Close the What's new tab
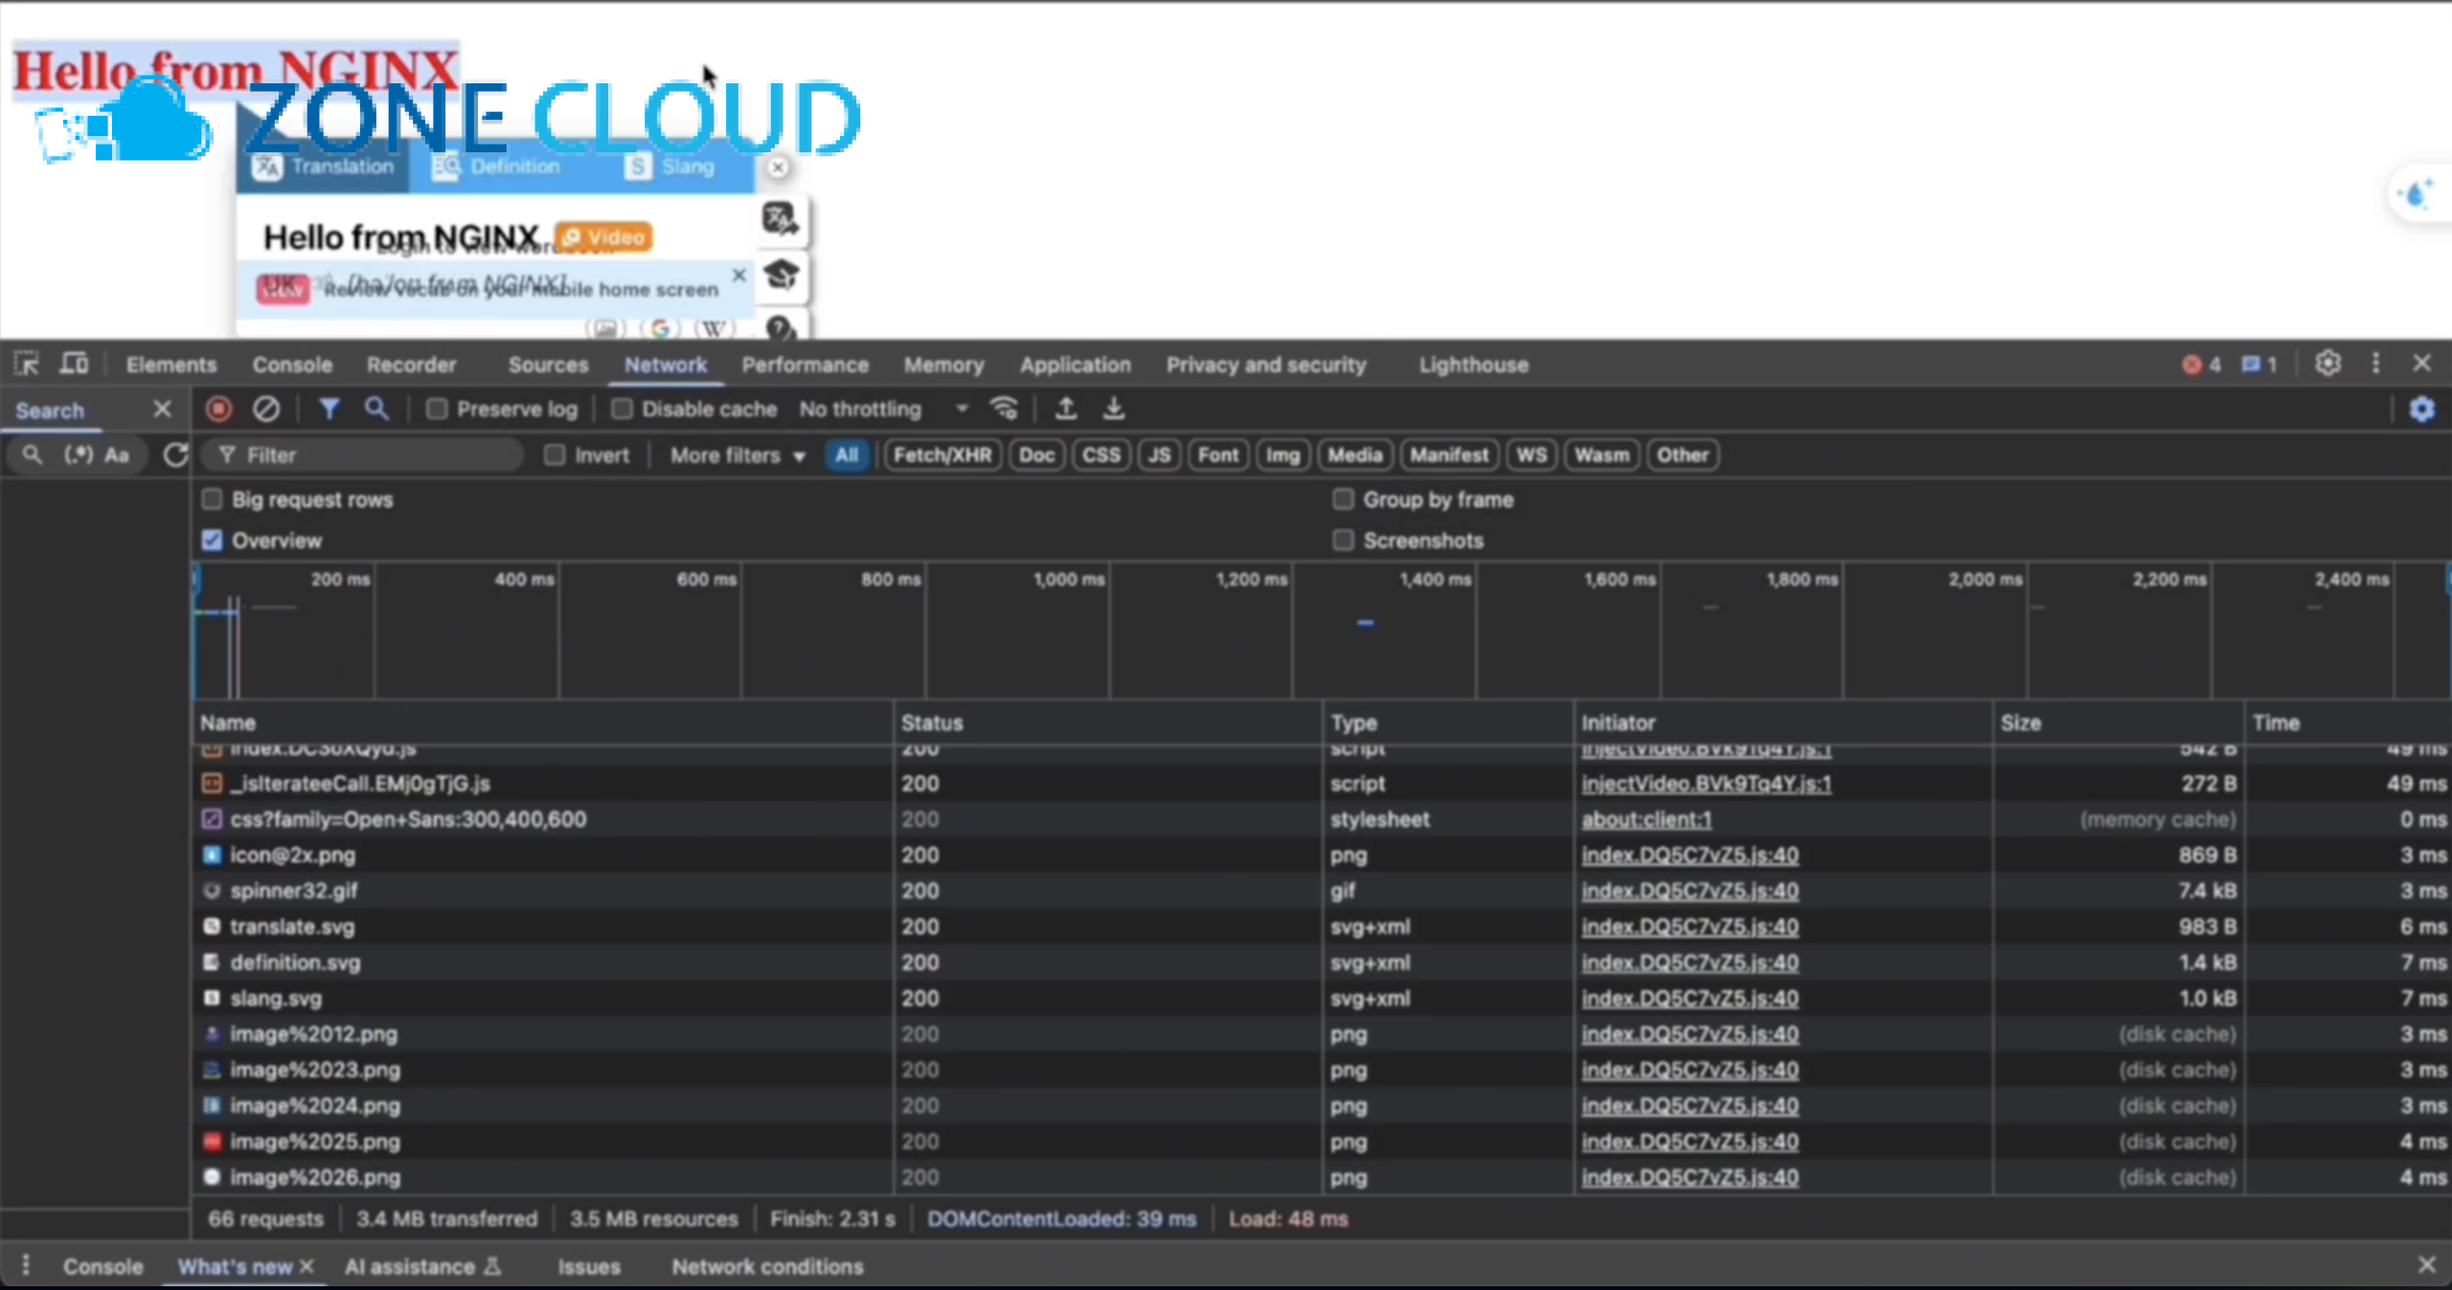 click(x=306, y=1266)
